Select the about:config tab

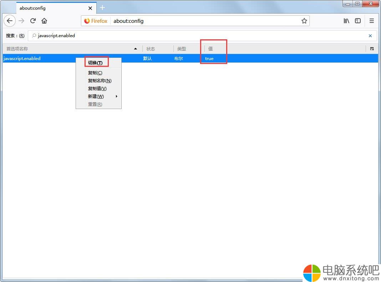[x=56, y=8]
